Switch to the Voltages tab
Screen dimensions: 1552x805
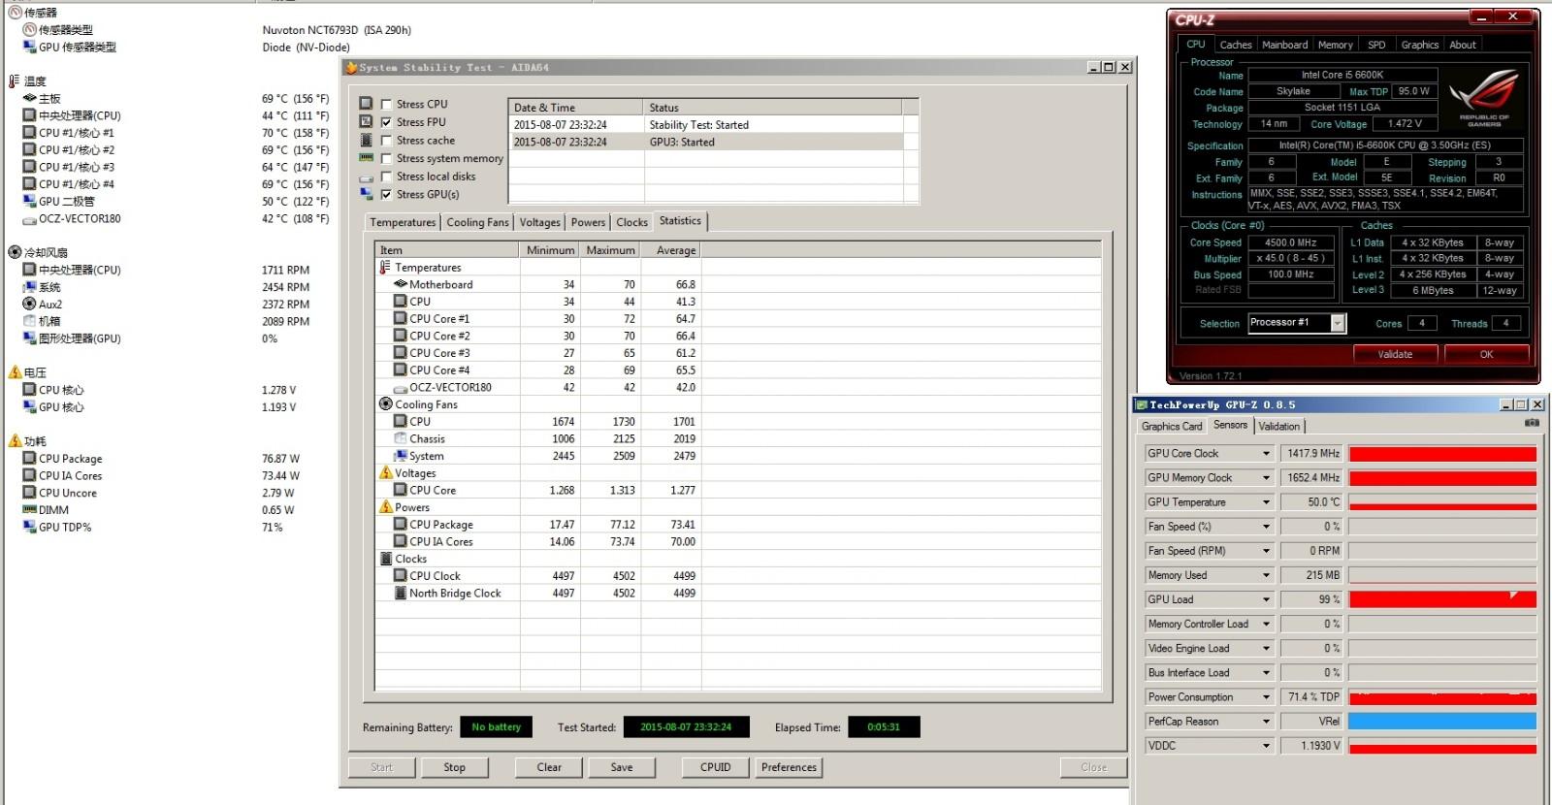[x=539, y=222]
